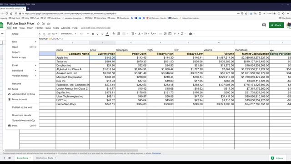291x164 pixels.
Task: Open the cell fill color picker
Action: point(114,34)
